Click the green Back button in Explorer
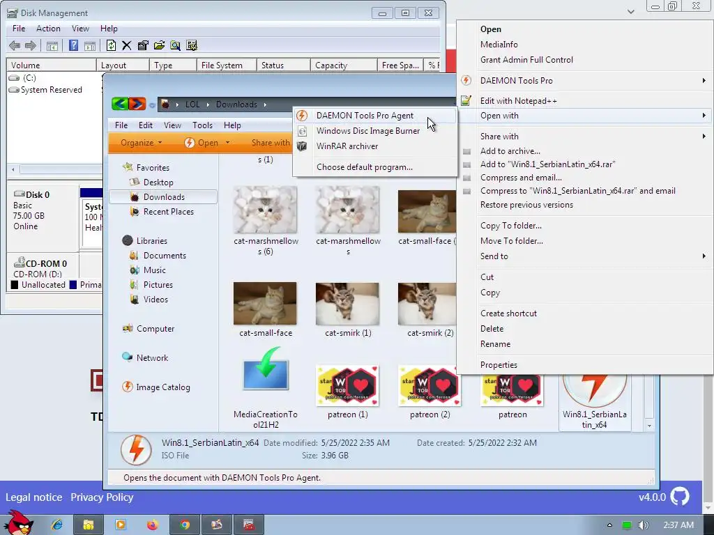The height and width of the screenshot is (535, 714). [x=120, y=104]
